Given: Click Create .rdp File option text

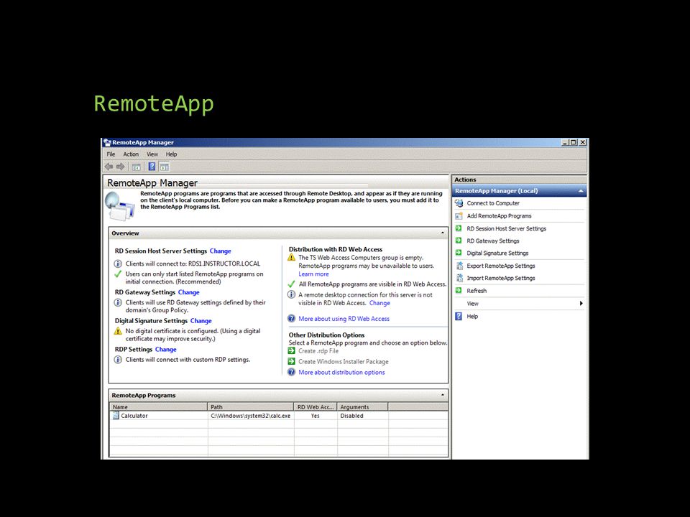Looking at the screenshot, I should point(318,351).
